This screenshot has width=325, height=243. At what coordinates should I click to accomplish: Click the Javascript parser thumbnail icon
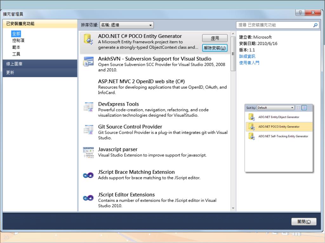[x=88, y=153]
